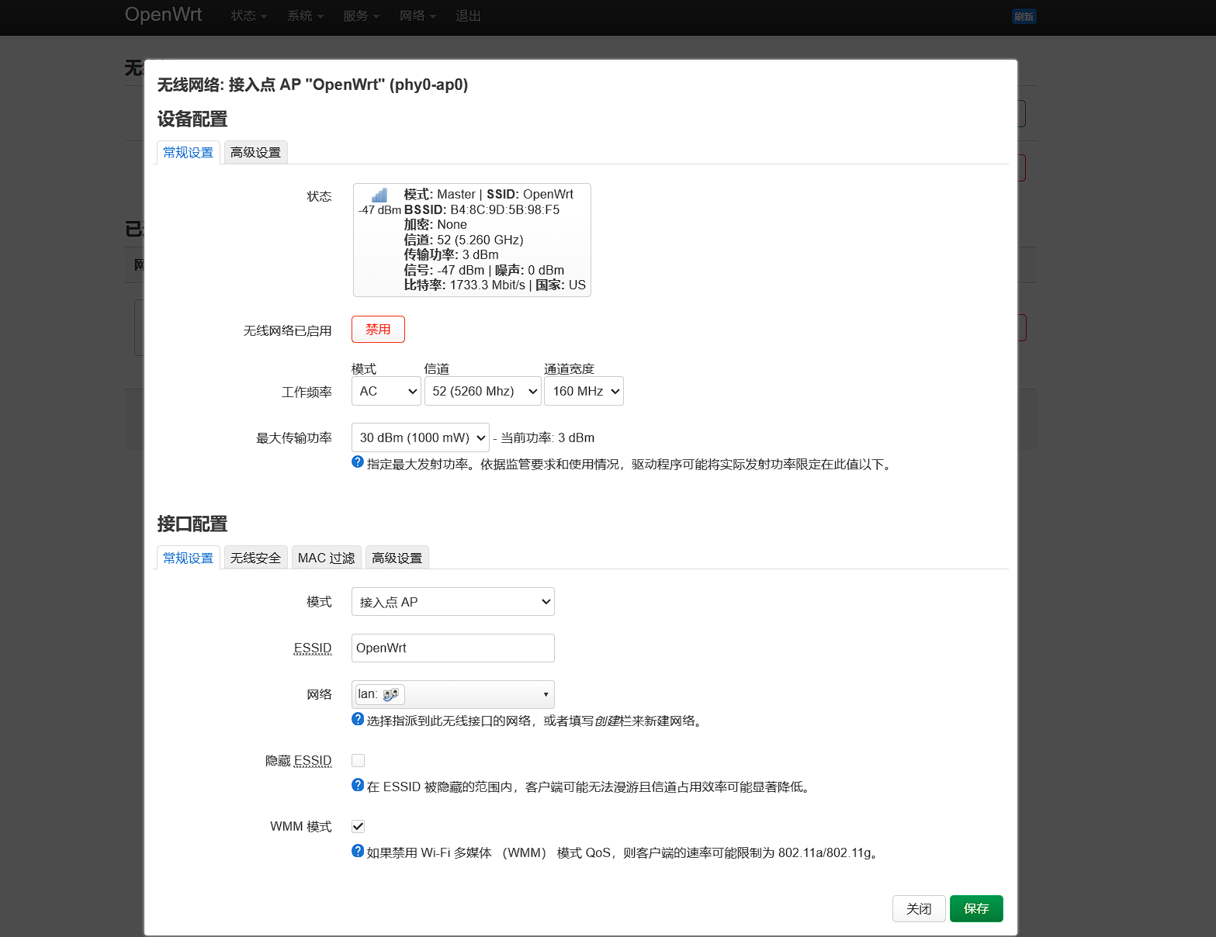Image resolution: width=1216 pixels, height=937 pixels.
Task: Open the 30 dBm transmit power dropdown
Action: pyautogui.click(x=420, y=438)
